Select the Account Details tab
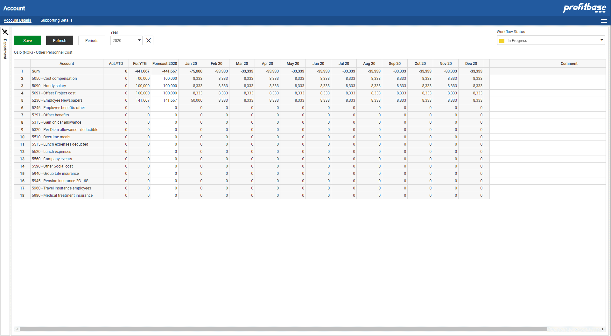 18,20
